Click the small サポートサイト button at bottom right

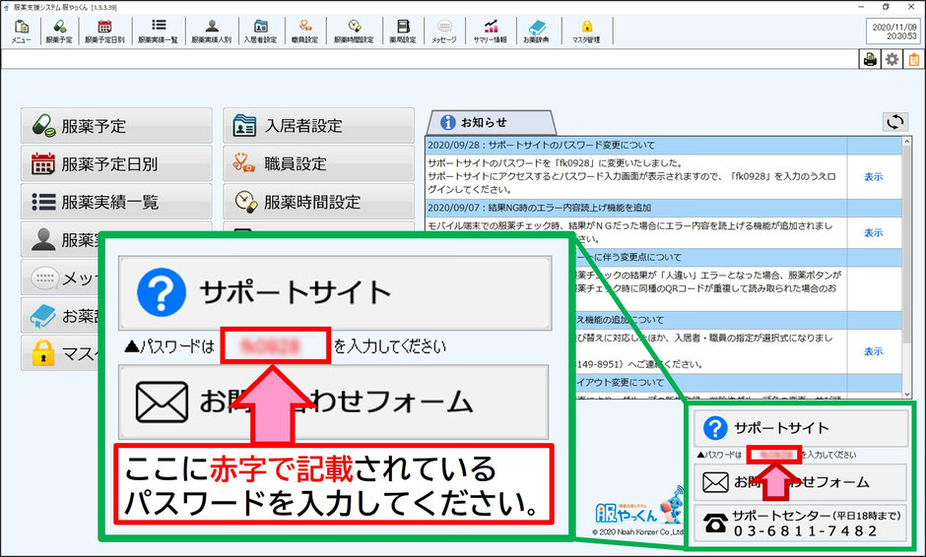[800, 428]
